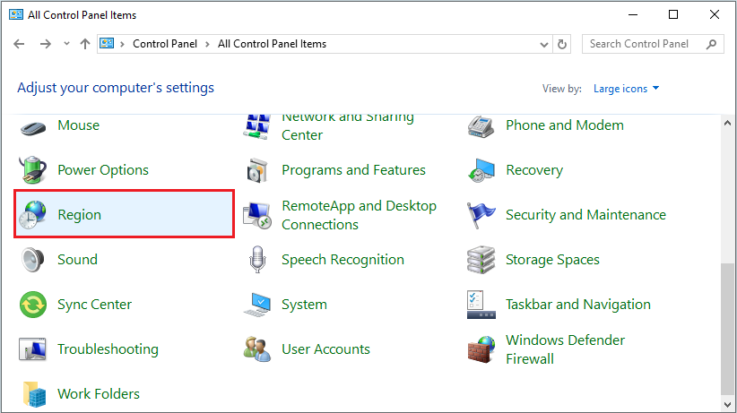Image resolution: width=737 pixels, height=413 pixels.
Task: Click the Programs and Features link
Action: click(x=353, y=170)
